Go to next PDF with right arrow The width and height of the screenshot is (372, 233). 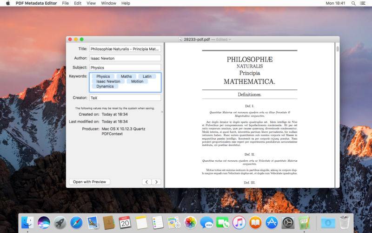coord(156,182)
